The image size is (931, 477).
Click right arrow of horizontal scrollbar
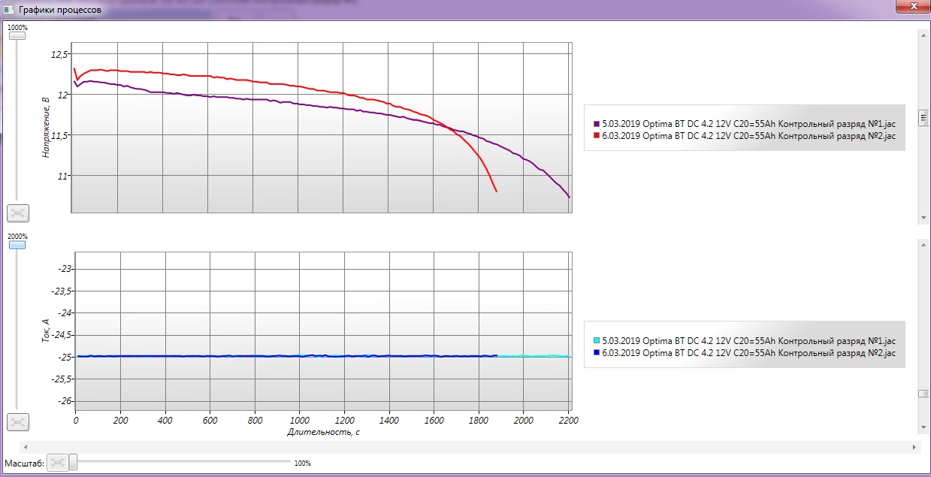click(914, 448)
